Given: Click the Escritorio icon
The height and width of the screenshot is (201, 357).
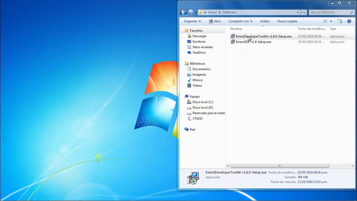Looking at the screenshot, I should coord(189,42).
